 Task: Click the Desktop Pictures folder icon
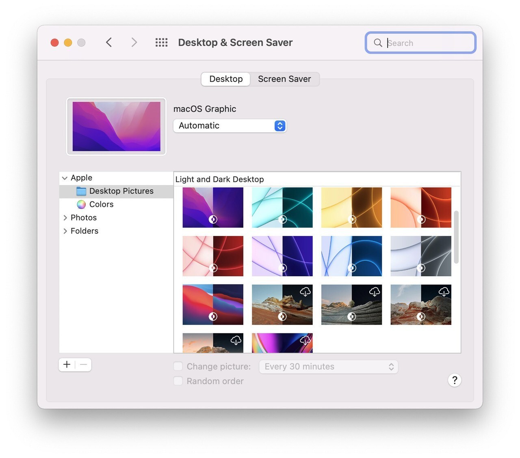[x=81, y=191]
